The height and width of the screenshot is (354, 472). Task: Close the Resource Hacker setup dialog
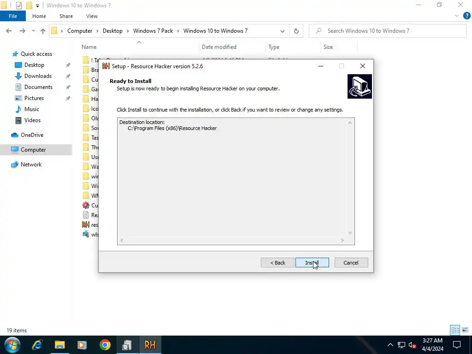click(x=362, y=66)
